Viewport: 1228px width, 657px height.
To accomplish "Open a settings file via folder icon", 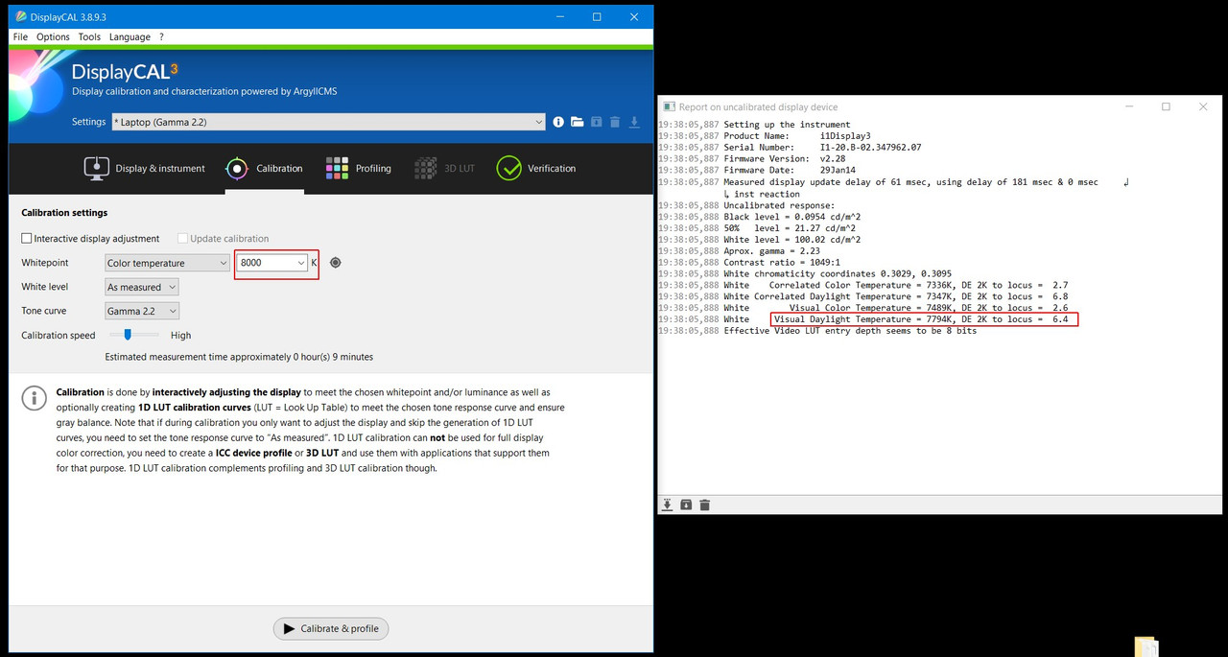I will point(577,122).
